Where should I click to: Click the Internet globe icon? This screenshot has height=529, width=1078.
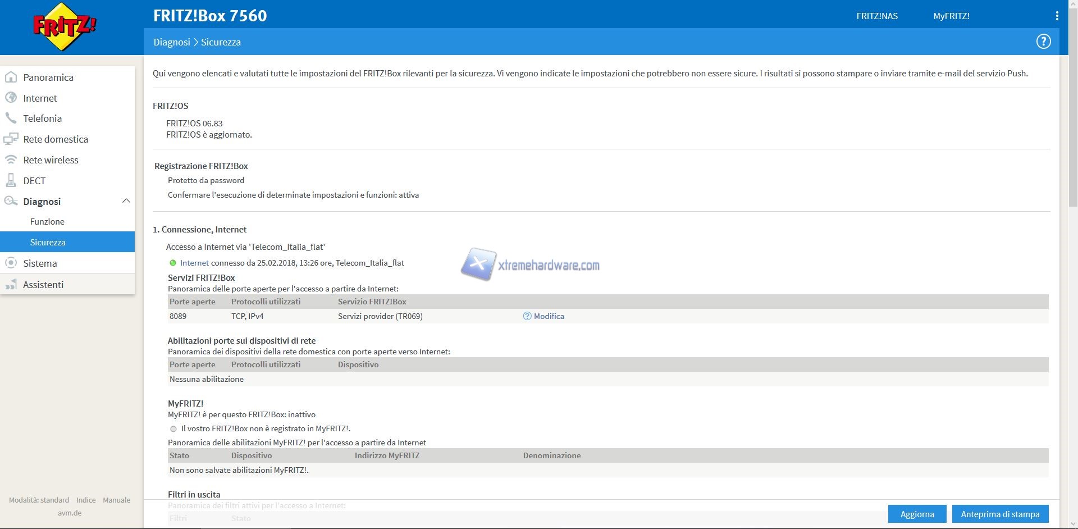pyautogui.click(x=11, y=98)
